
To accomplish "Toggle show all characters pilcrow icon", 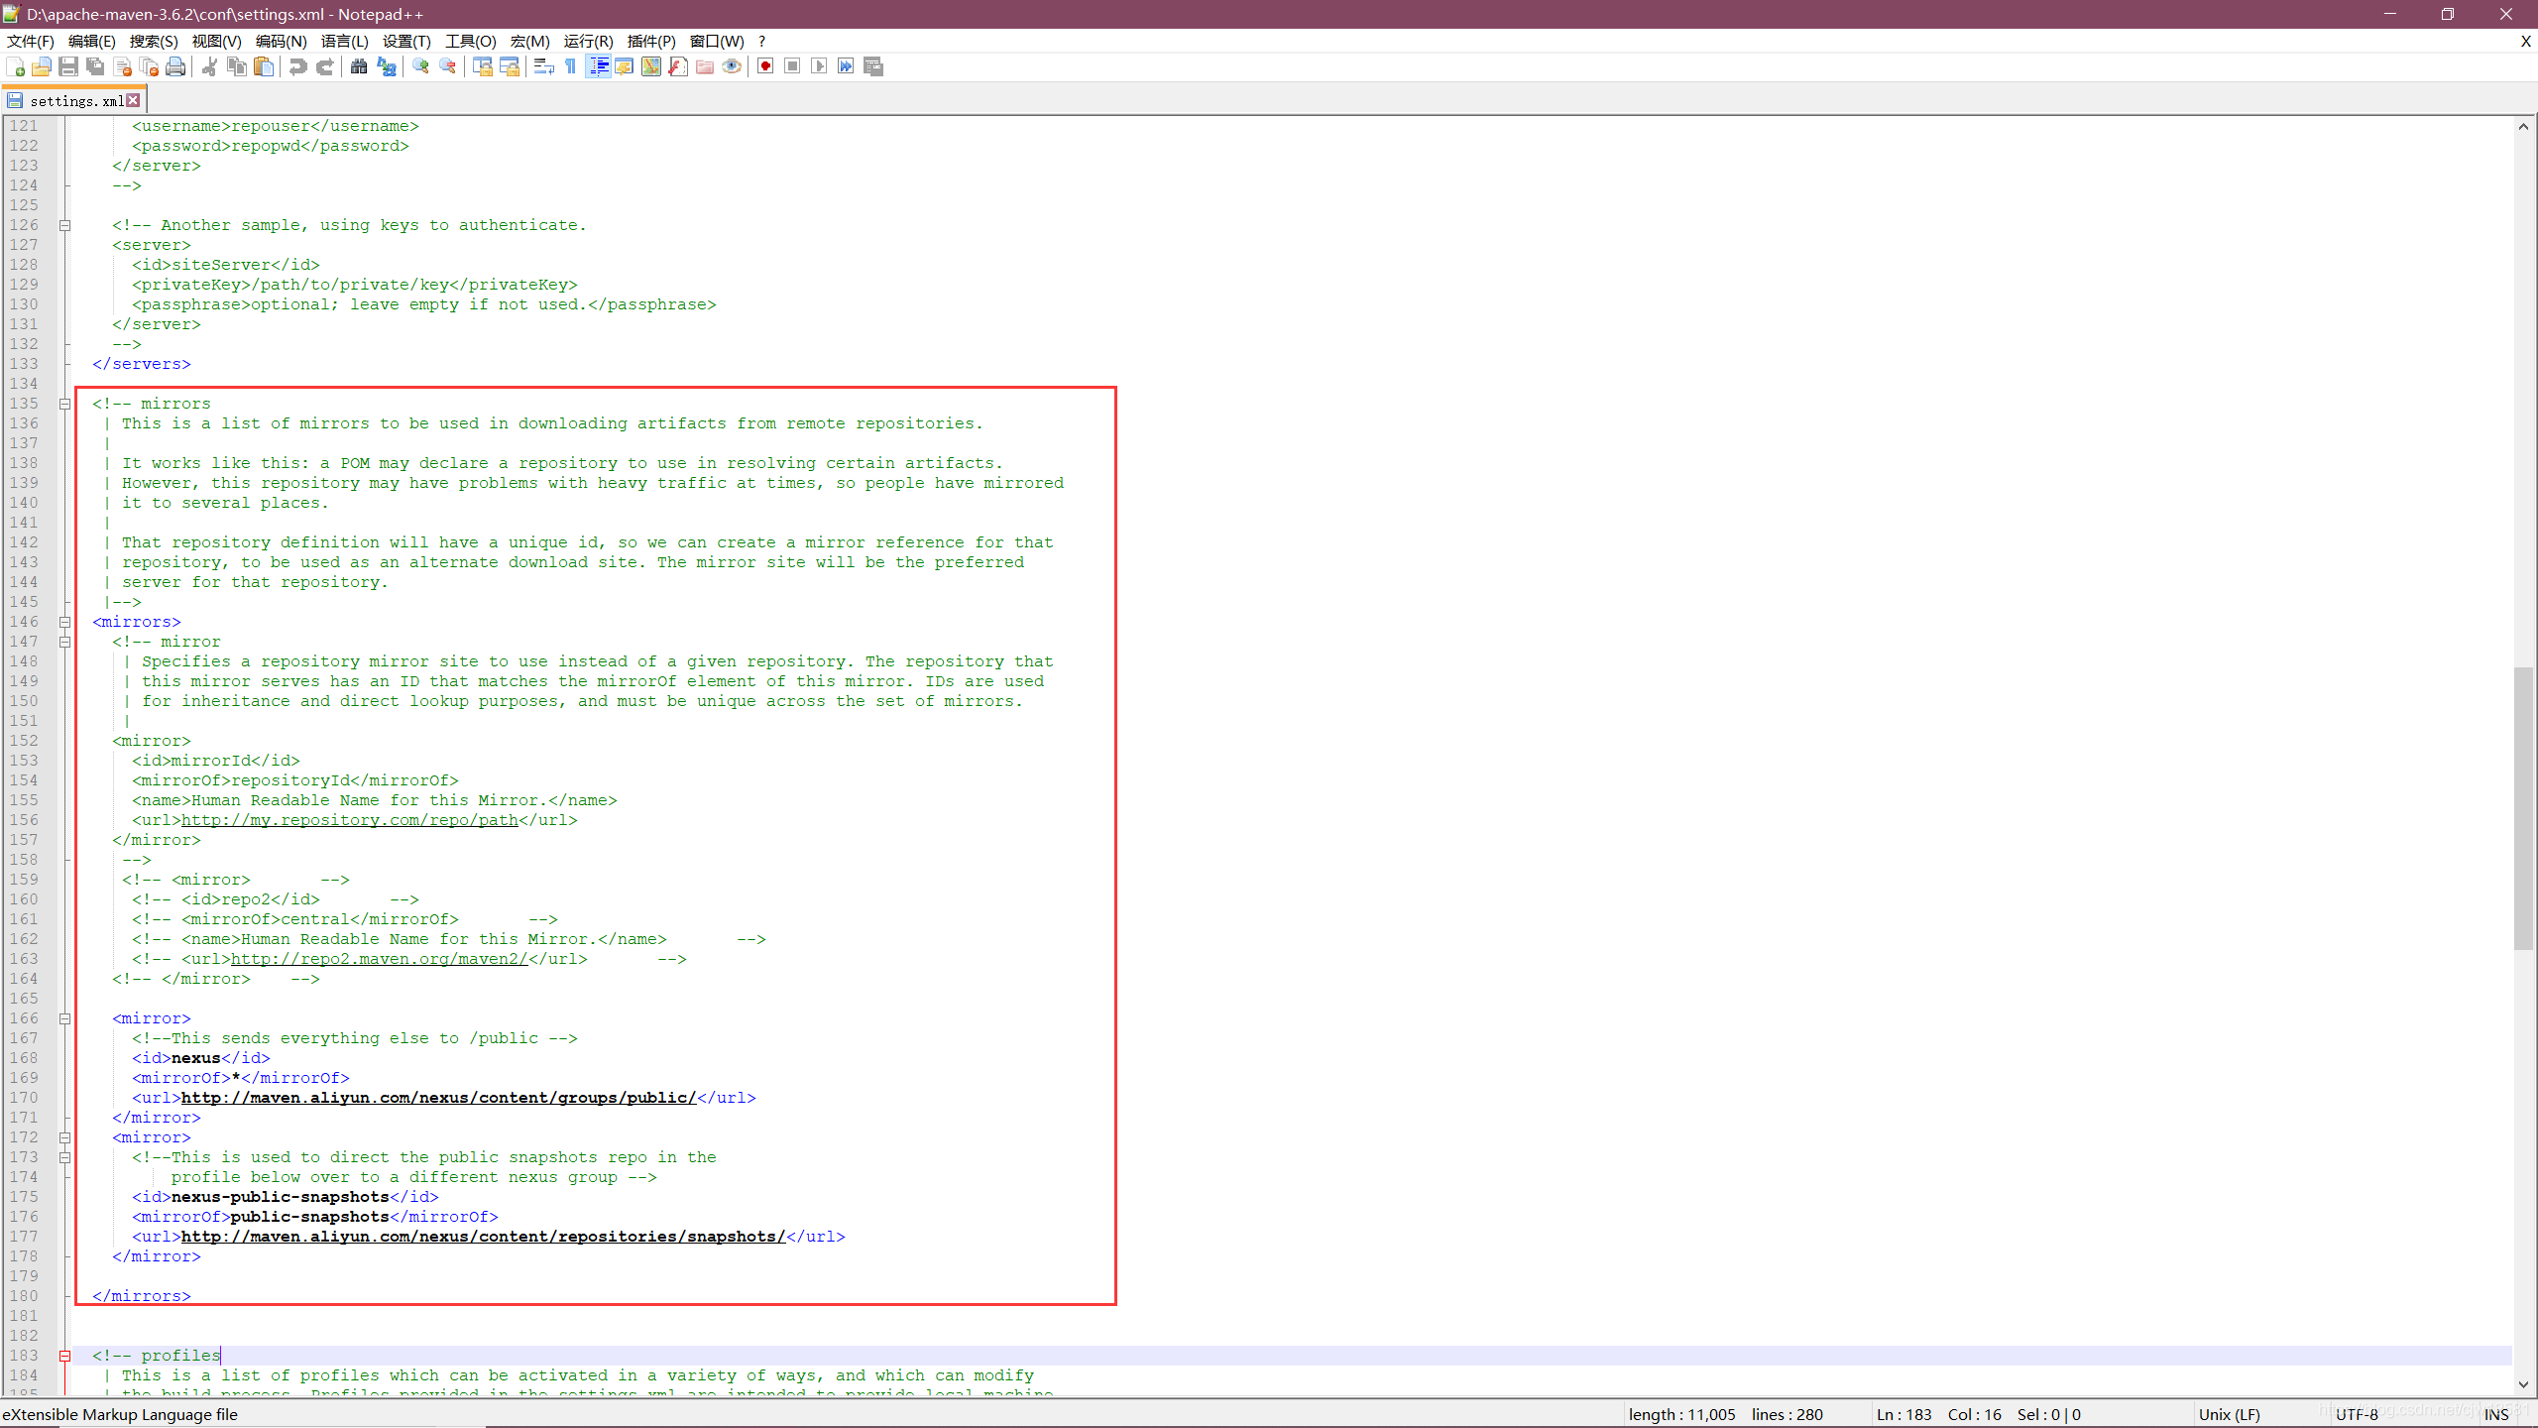I will pos(570,66).
